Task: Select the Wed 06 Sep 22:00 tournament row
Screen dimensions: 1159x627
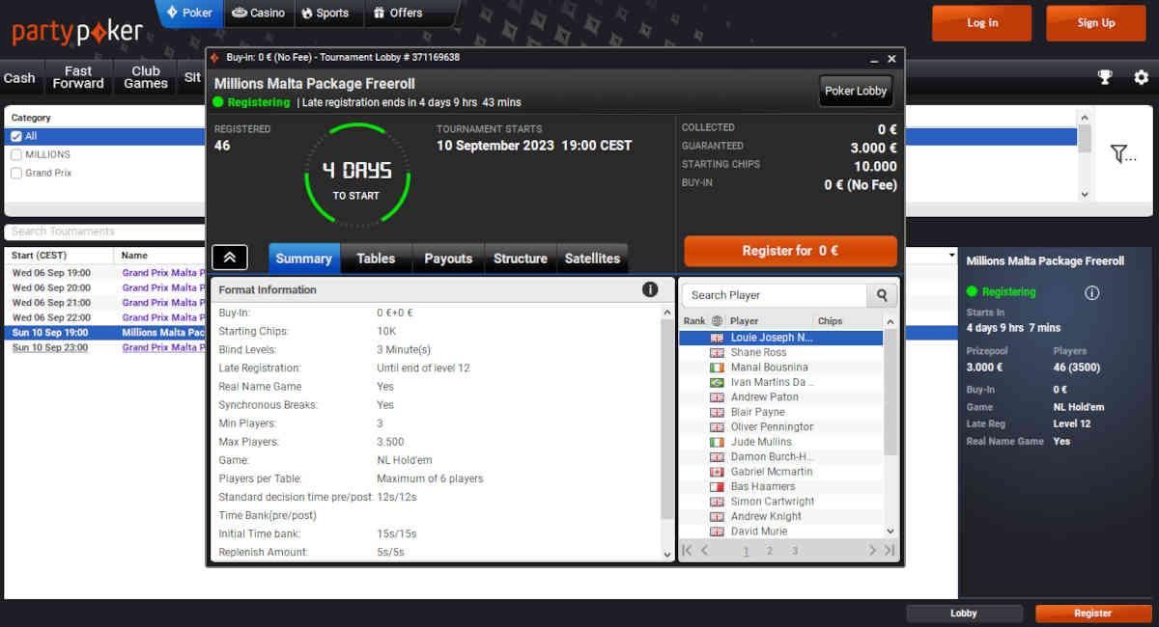Action: point(106,317)
